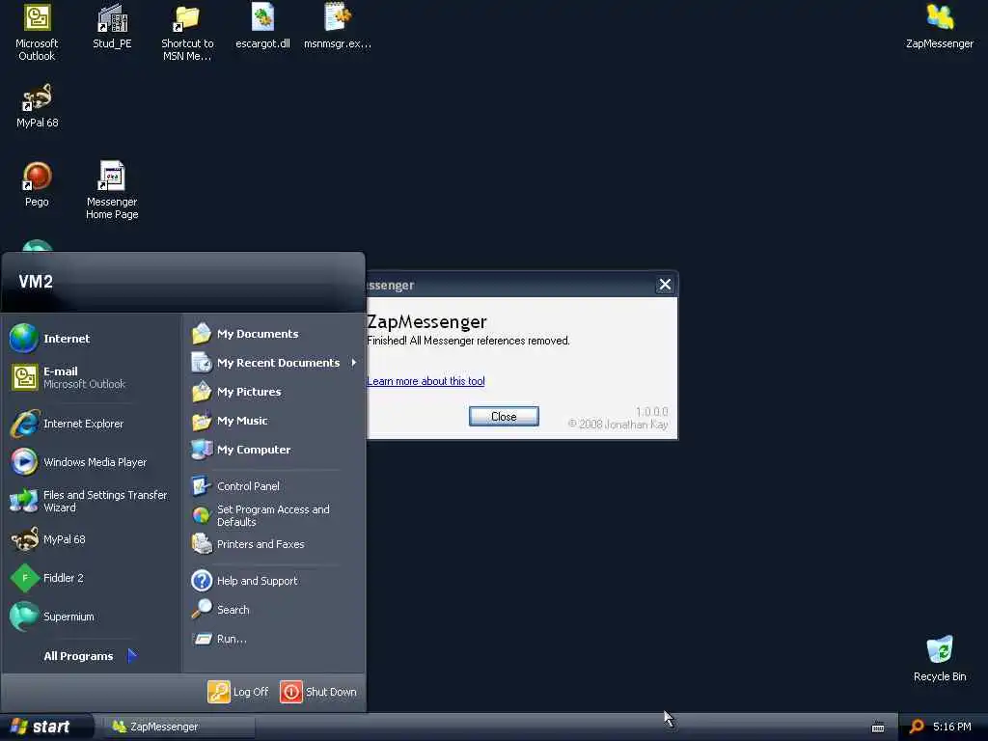
Task: Open Set Program Access and Defaults
Action: tap(274, 515)
